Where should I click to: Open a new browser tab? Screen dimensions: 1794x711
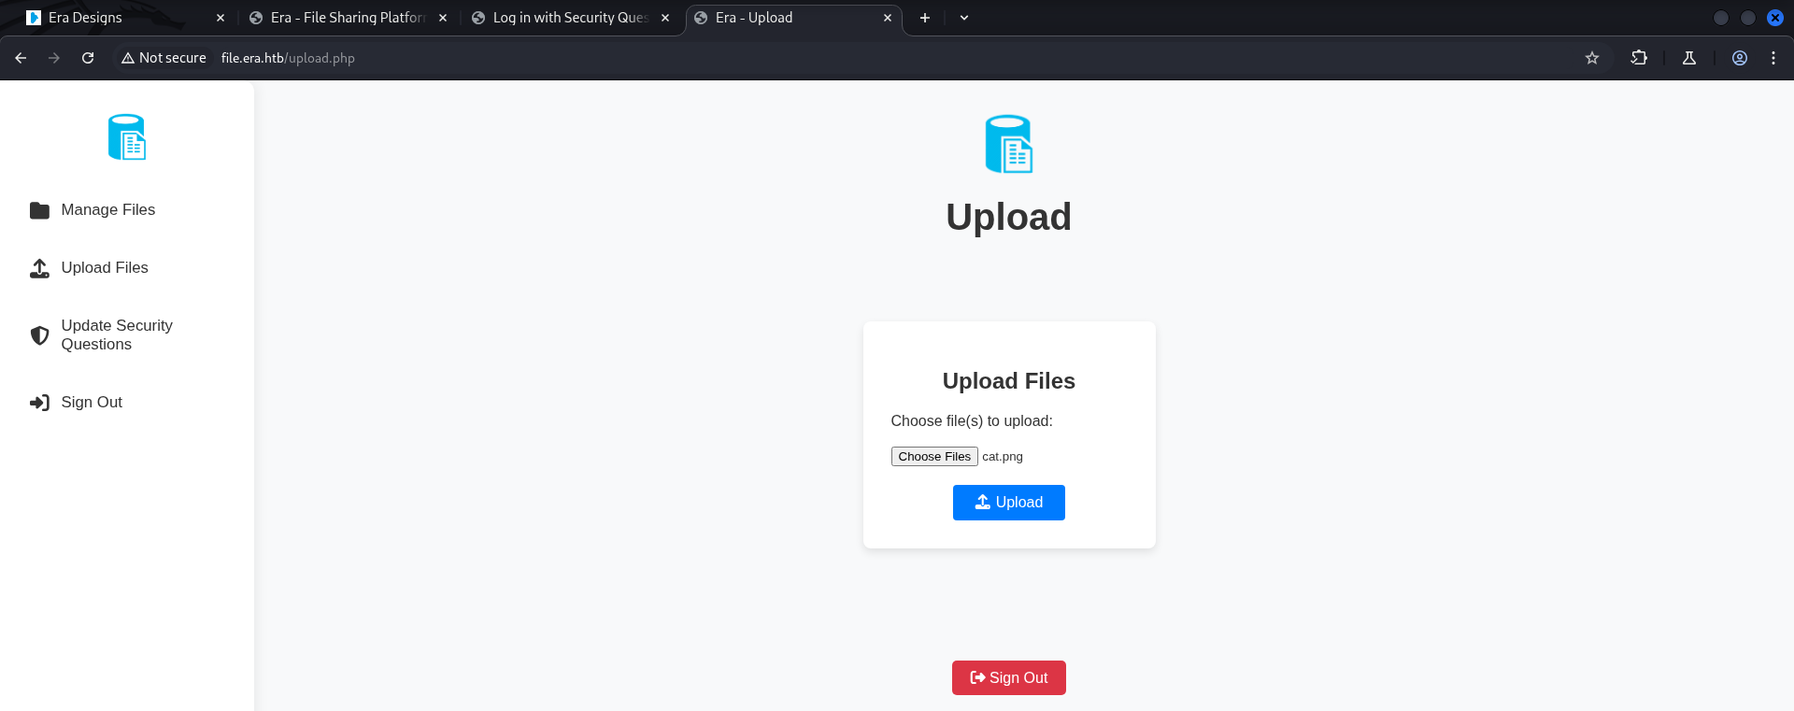(x=924, y=18)
